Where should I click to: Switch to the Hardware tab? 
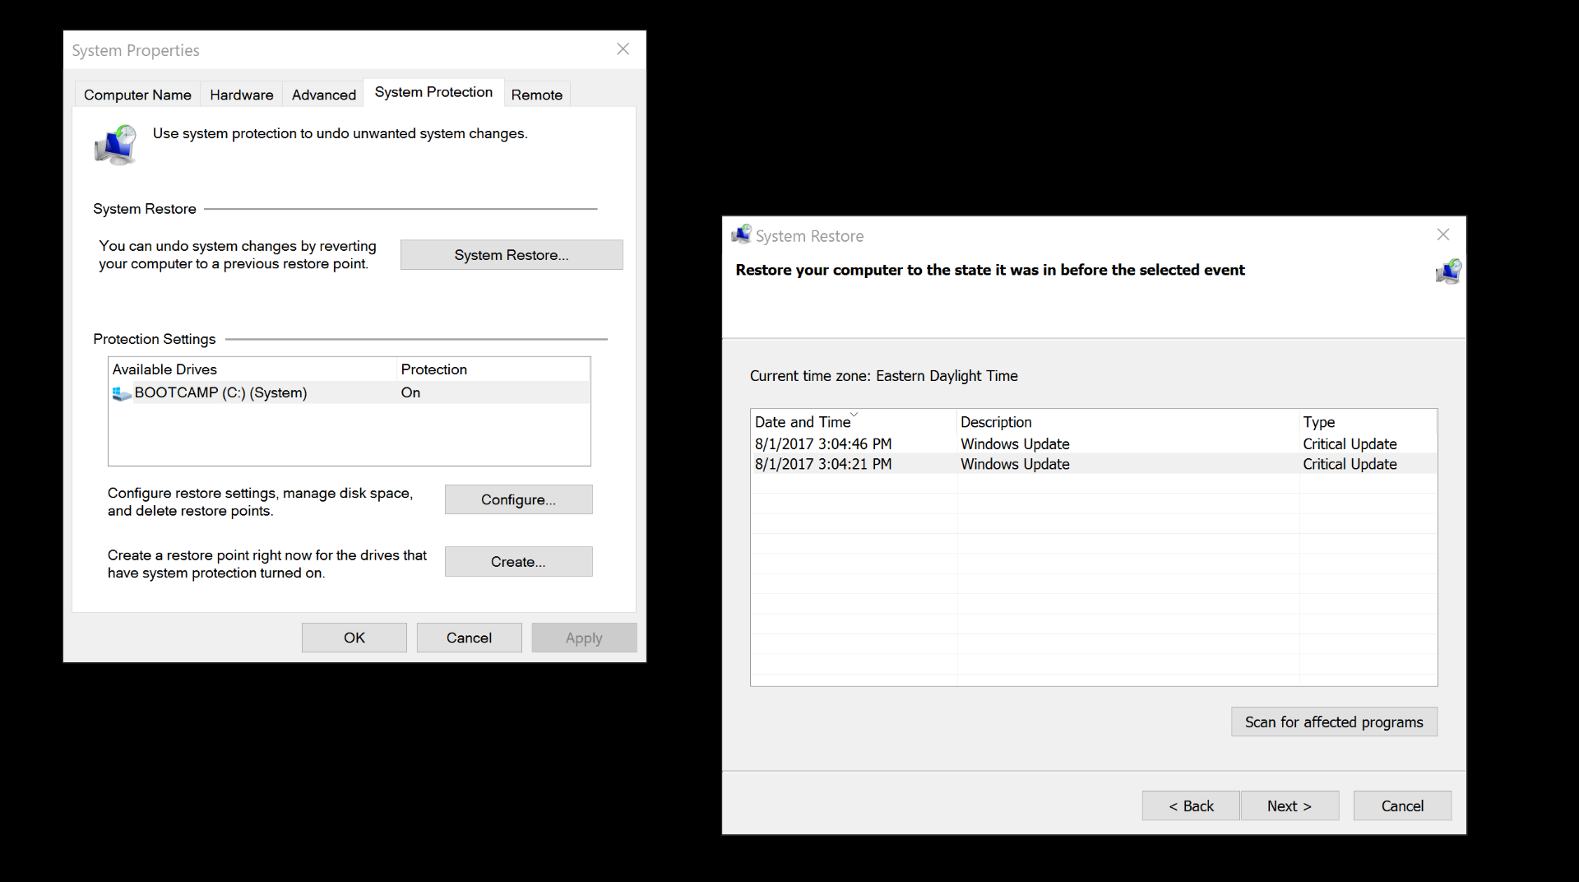coord(242,95)
